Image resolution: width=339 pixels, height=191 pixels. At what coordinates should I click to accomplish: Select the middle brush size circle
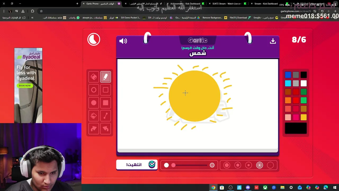[248, 165]
